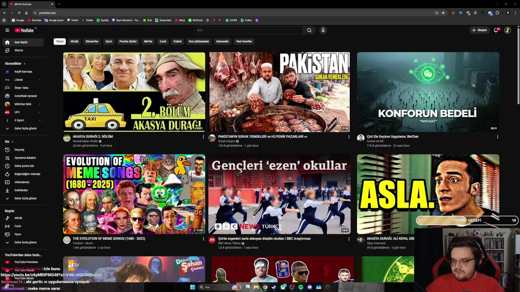Image resolution: width=520 pixels, height=292 pixels.
Task: Select the Tümü filter chip
Action: (60, 41)
